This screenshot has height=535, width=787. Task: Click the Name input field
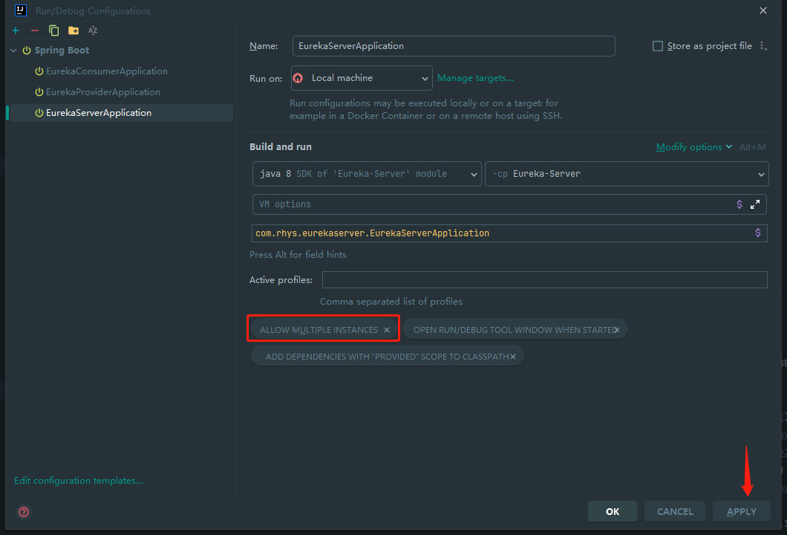coord(453,46)
